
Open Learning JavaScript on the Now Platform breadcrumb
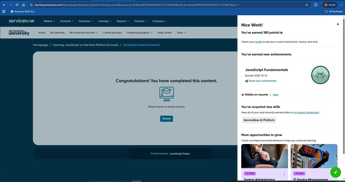(x=85, y=45)
